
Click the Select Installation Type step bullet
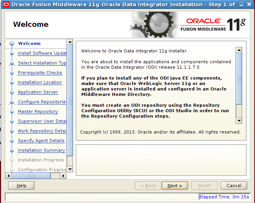click(x=12, y=63)
